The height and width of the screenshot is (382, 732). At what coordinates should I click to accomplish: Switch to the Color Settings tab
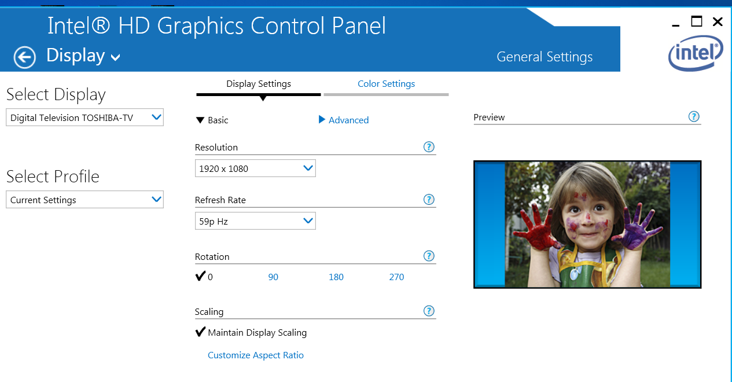click(386, 84)
